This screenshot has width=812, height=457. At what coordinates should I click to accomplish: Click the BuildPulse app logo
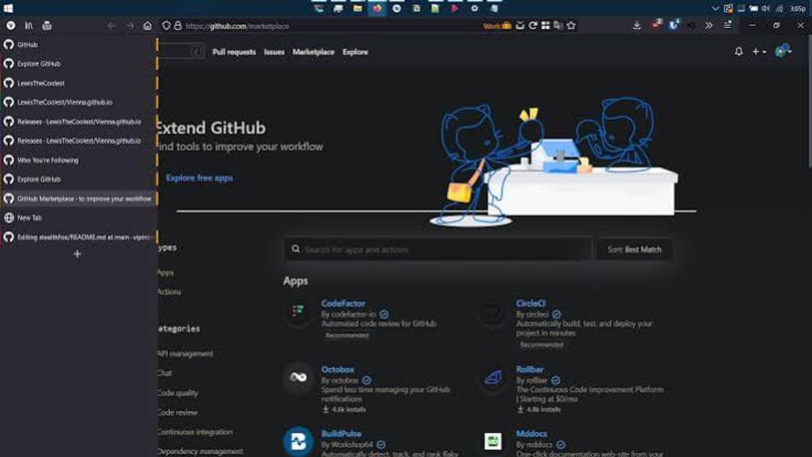[x=298, y=441]
